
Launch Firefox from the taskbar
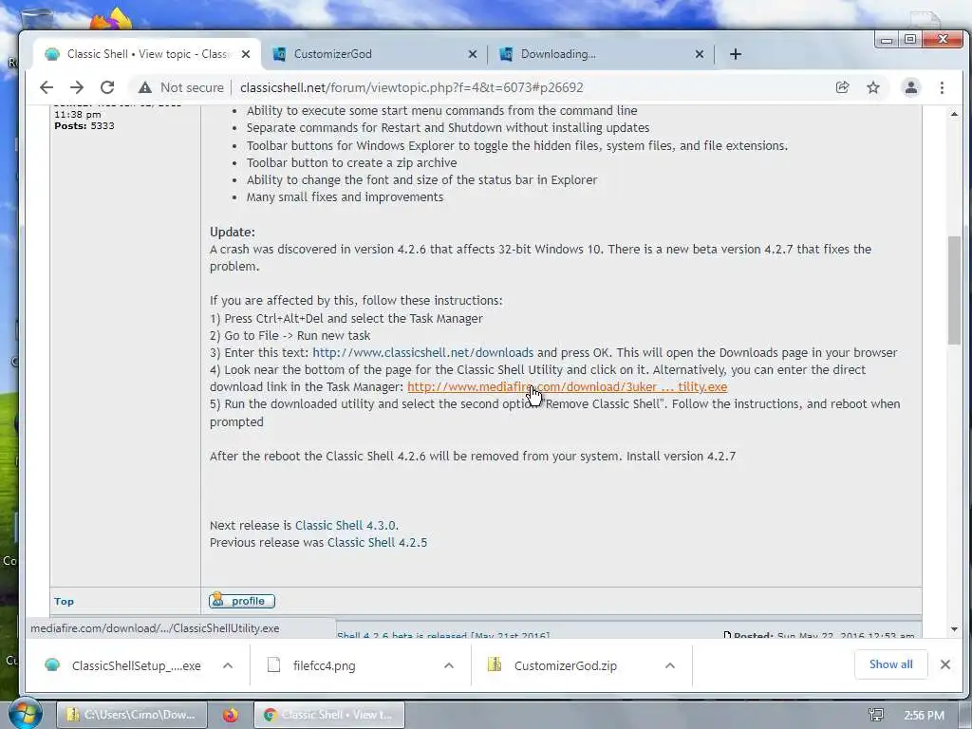coord(231,715)
